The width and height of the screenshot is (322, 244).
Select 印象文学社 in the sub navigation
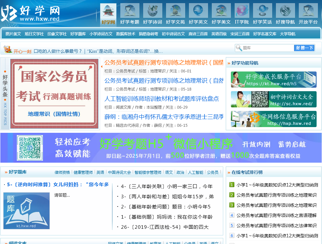[57, 34]
